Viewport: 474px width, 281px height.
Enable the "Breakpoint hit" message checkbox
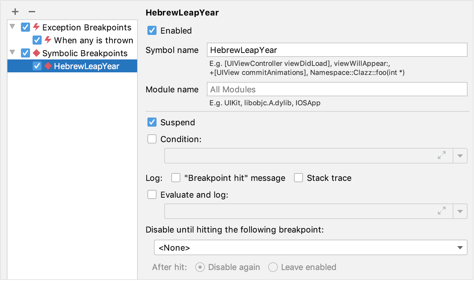click(176, 178)
